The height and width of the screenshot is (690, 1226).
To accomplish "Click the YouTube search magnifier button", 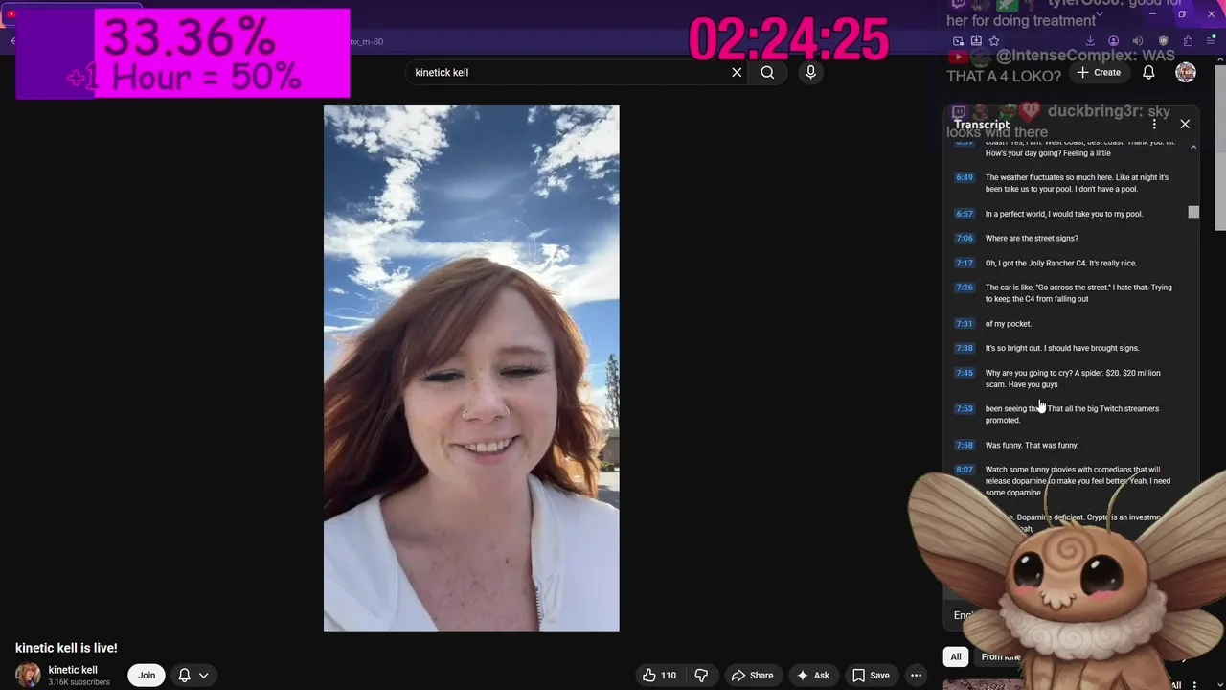I will (767, 72).
